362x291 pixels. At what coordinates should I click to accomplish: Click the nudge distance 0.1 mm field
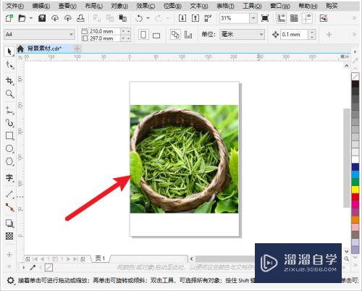294,35
